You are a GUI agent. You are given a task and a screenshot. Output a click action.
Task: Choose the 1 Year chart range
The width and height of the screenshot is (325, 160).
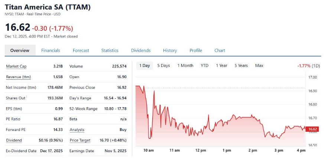pos(221,66)
